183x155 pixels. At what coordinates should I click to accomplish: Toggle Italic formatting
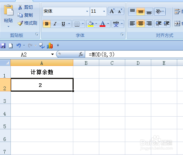coord(55,24)
